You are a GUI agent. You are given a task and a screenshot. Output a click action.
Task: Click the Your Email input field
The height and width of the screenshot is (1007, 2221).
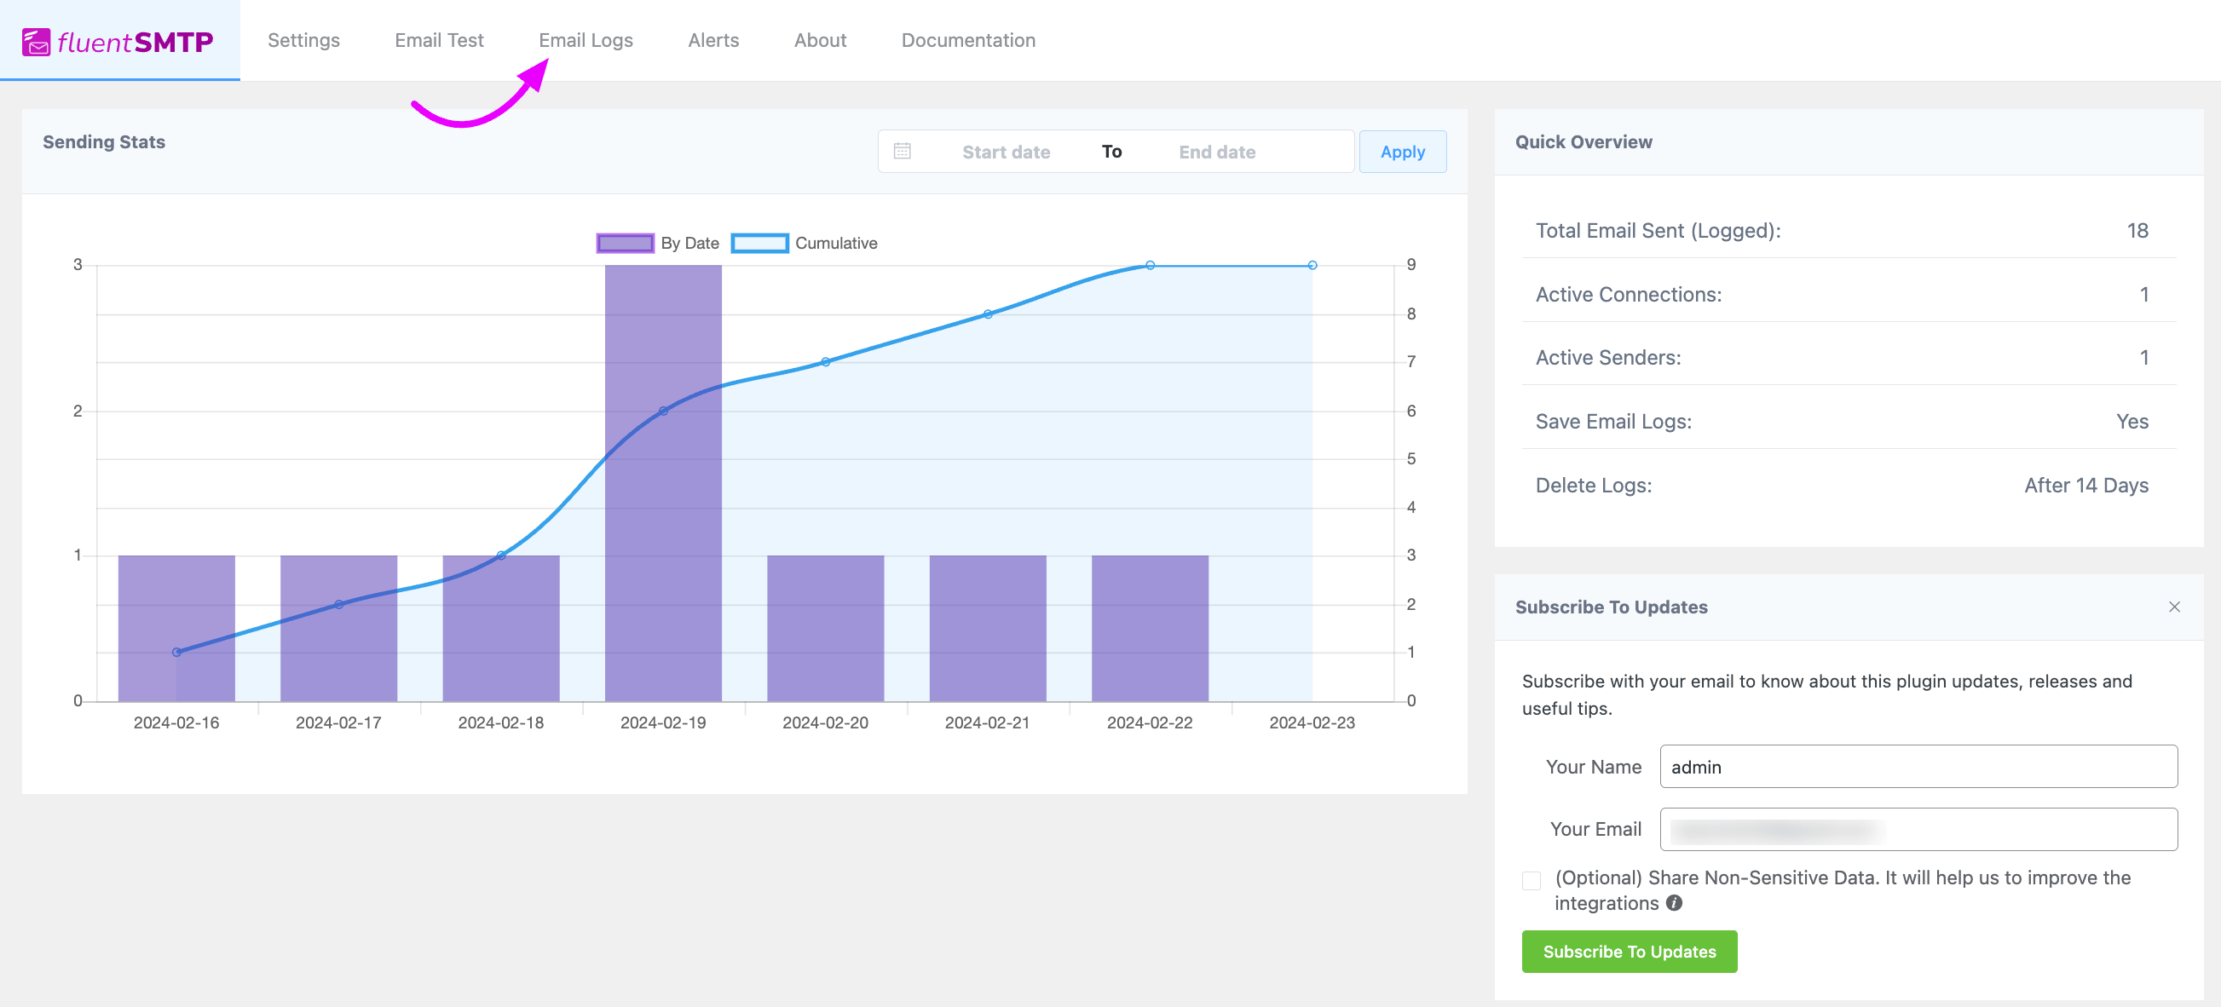tap(1918, 830)
